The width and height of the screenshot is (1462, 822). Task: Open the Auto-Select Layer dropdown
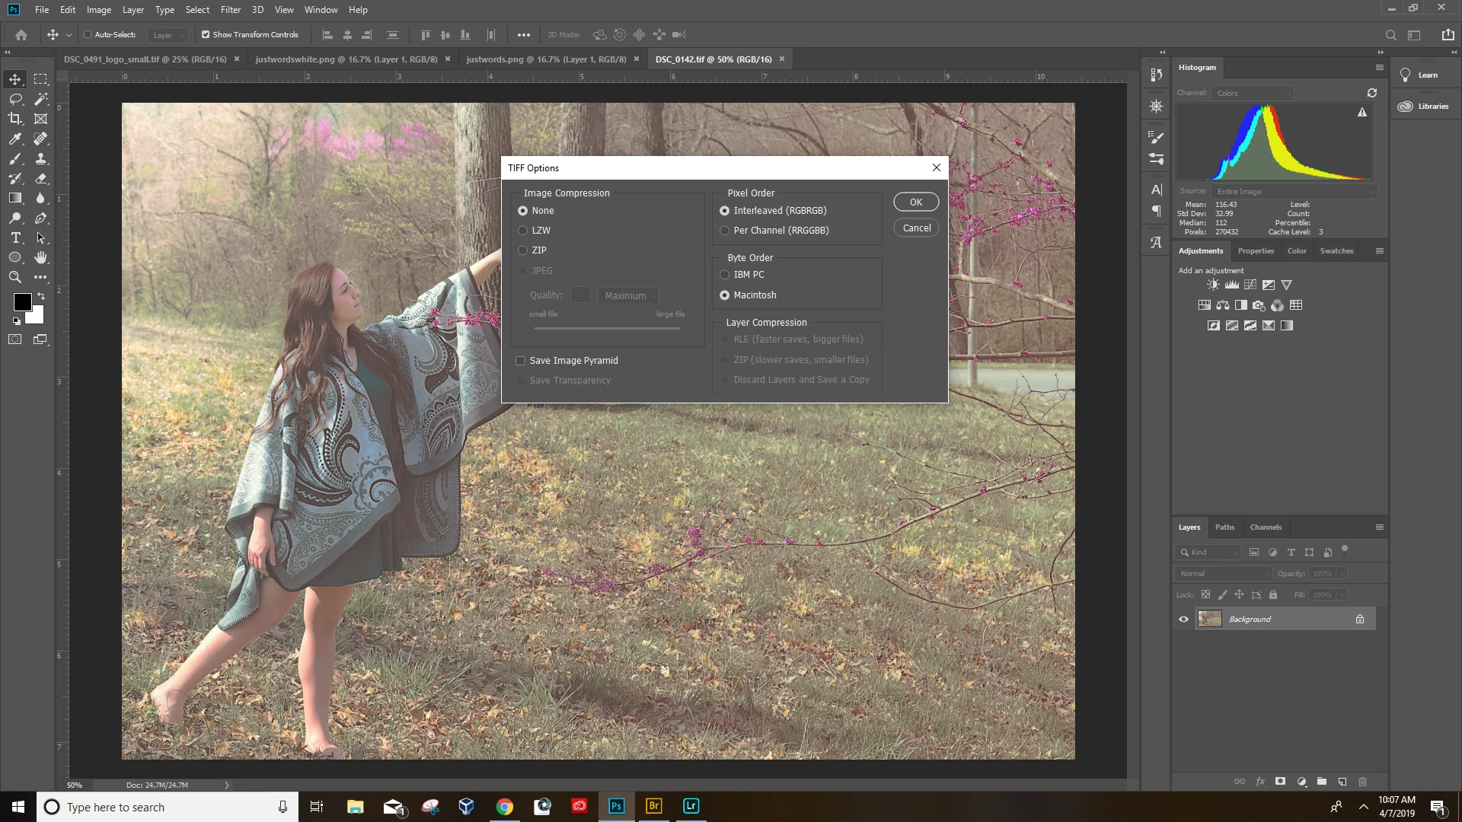pyautogui.click(x=168, y=35)
